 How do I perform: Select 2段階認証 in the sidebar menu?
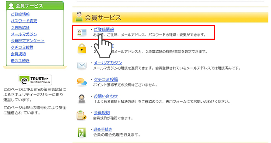click(20, 27)
